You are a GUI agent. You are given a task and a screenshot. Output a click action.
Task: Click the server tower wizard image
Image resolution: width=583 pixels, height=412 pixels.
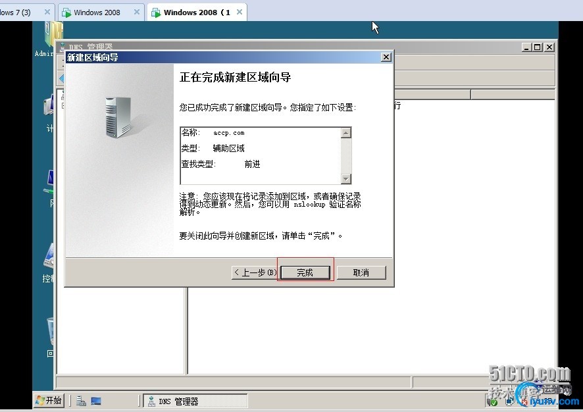(118, 117)
